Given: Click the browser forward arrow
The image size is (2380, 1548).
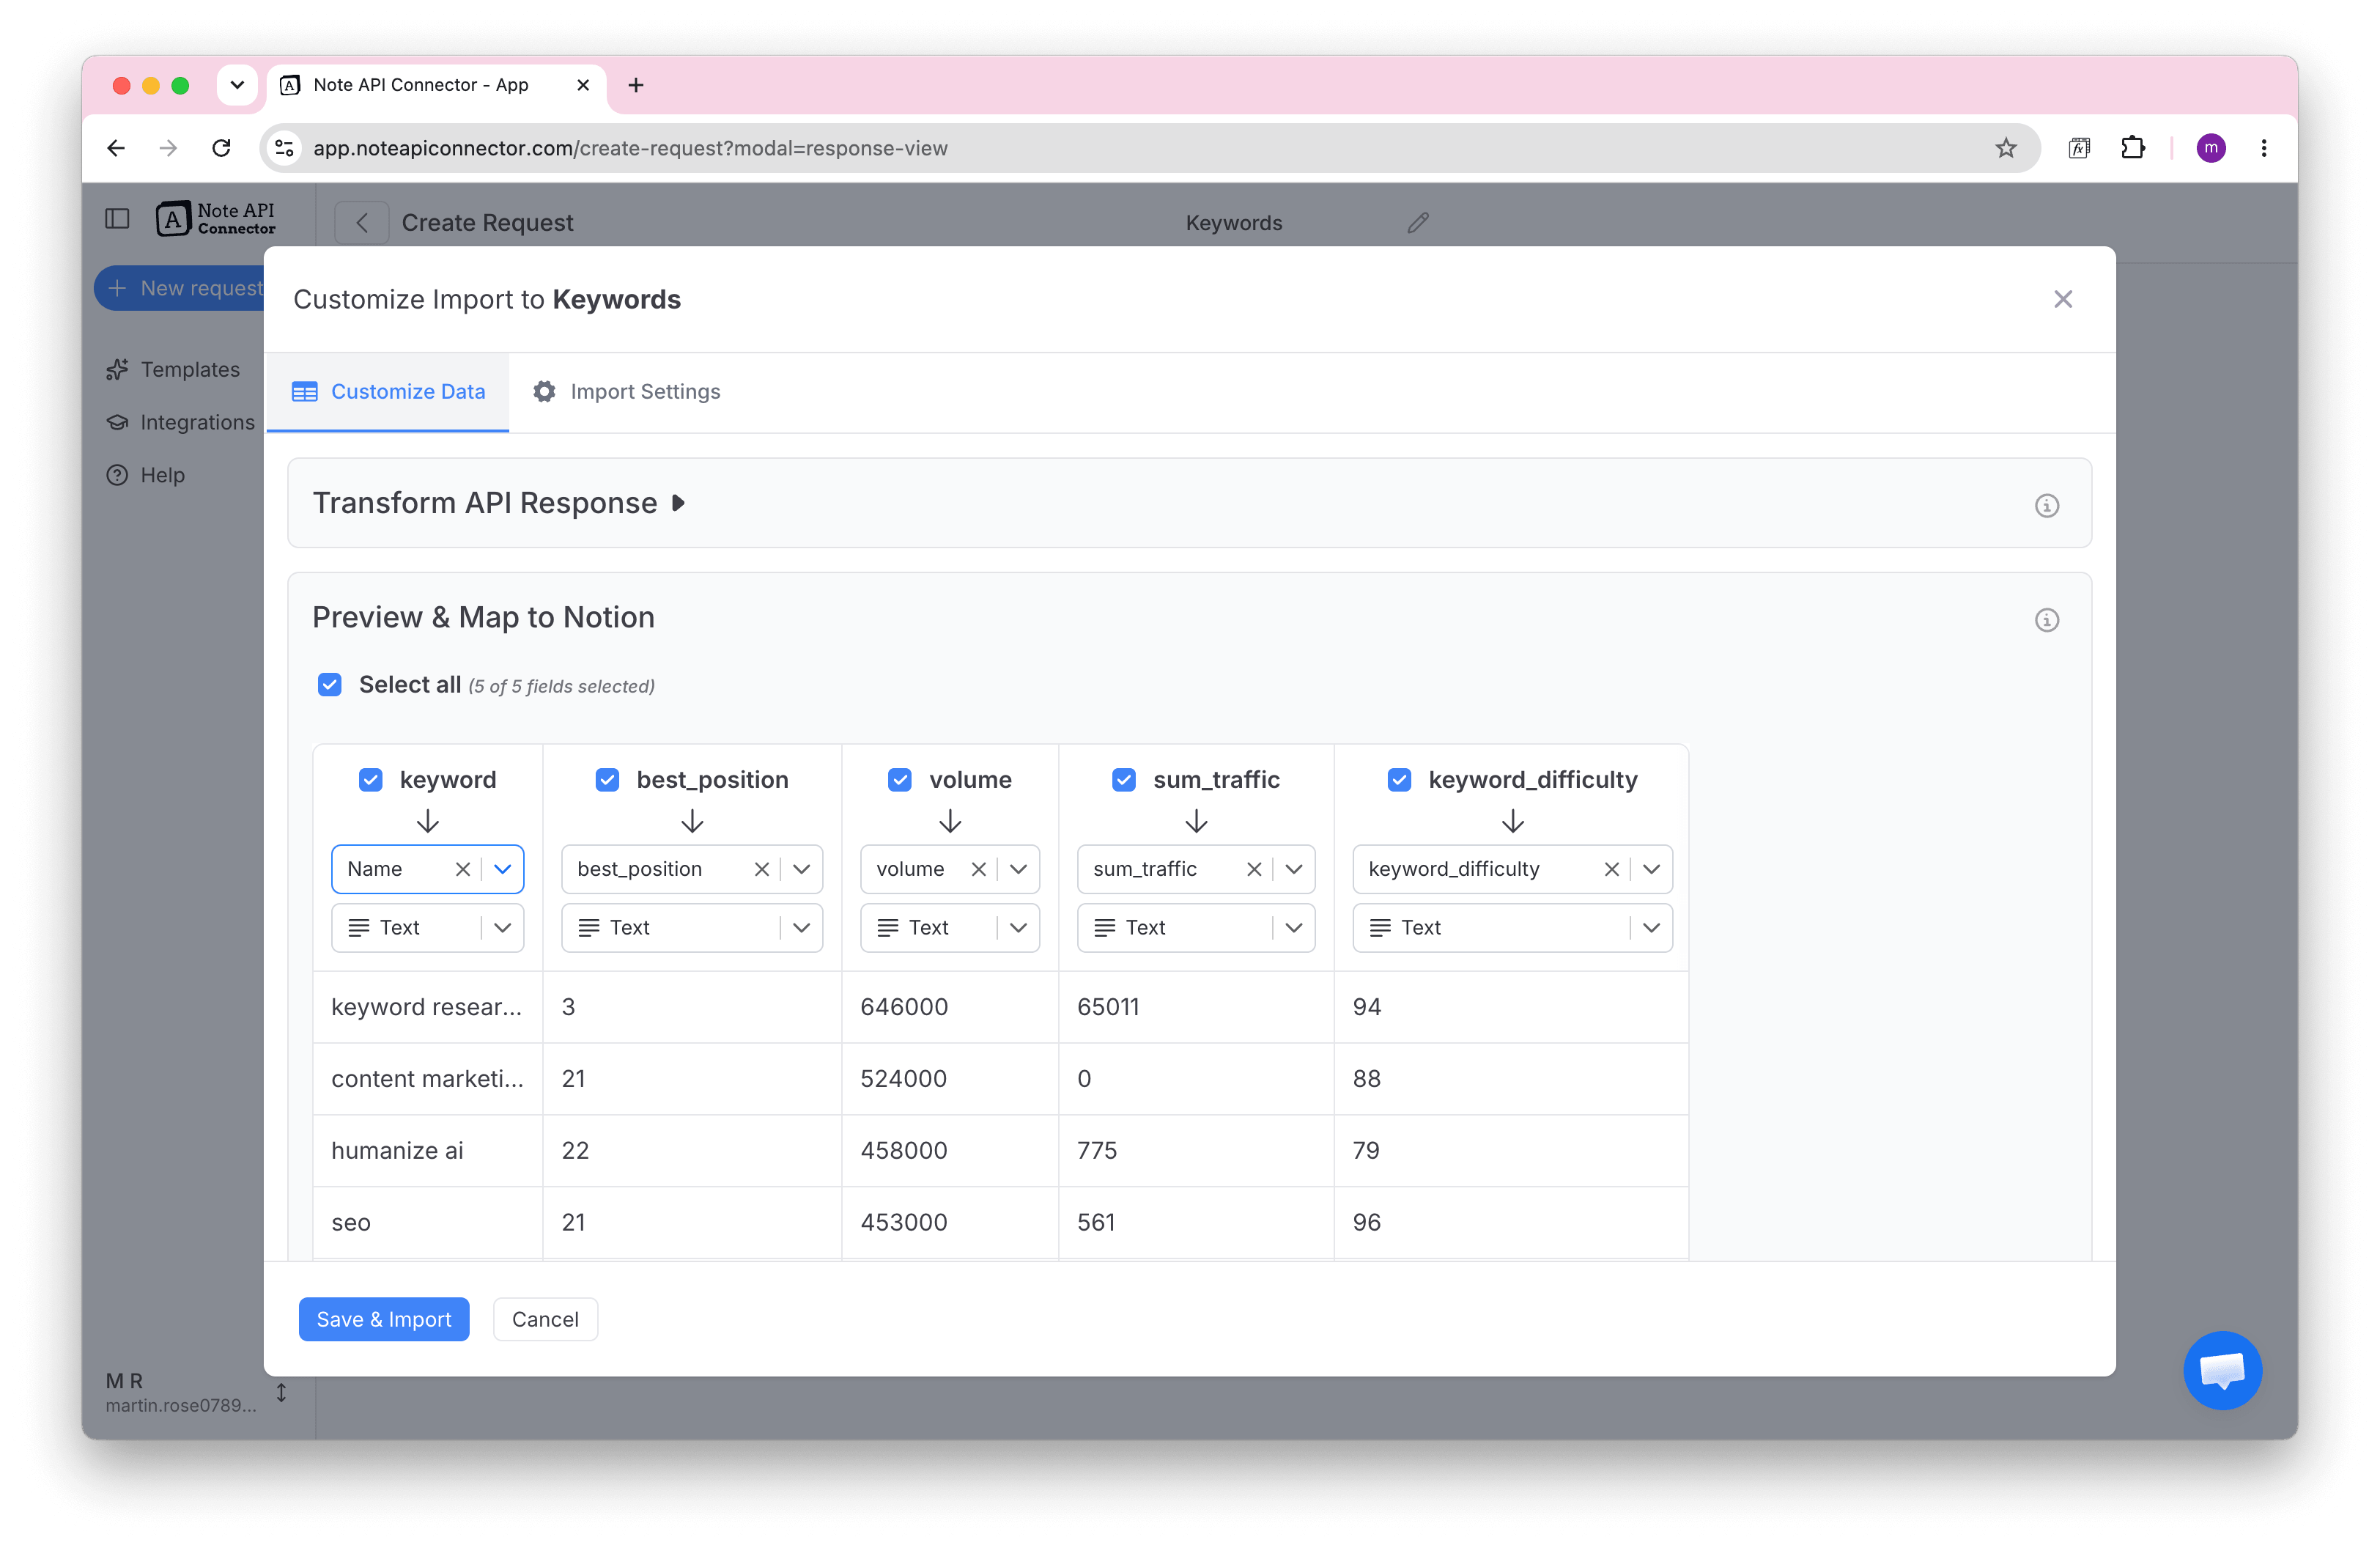Looking at the screenshot, I should point(168,148).
